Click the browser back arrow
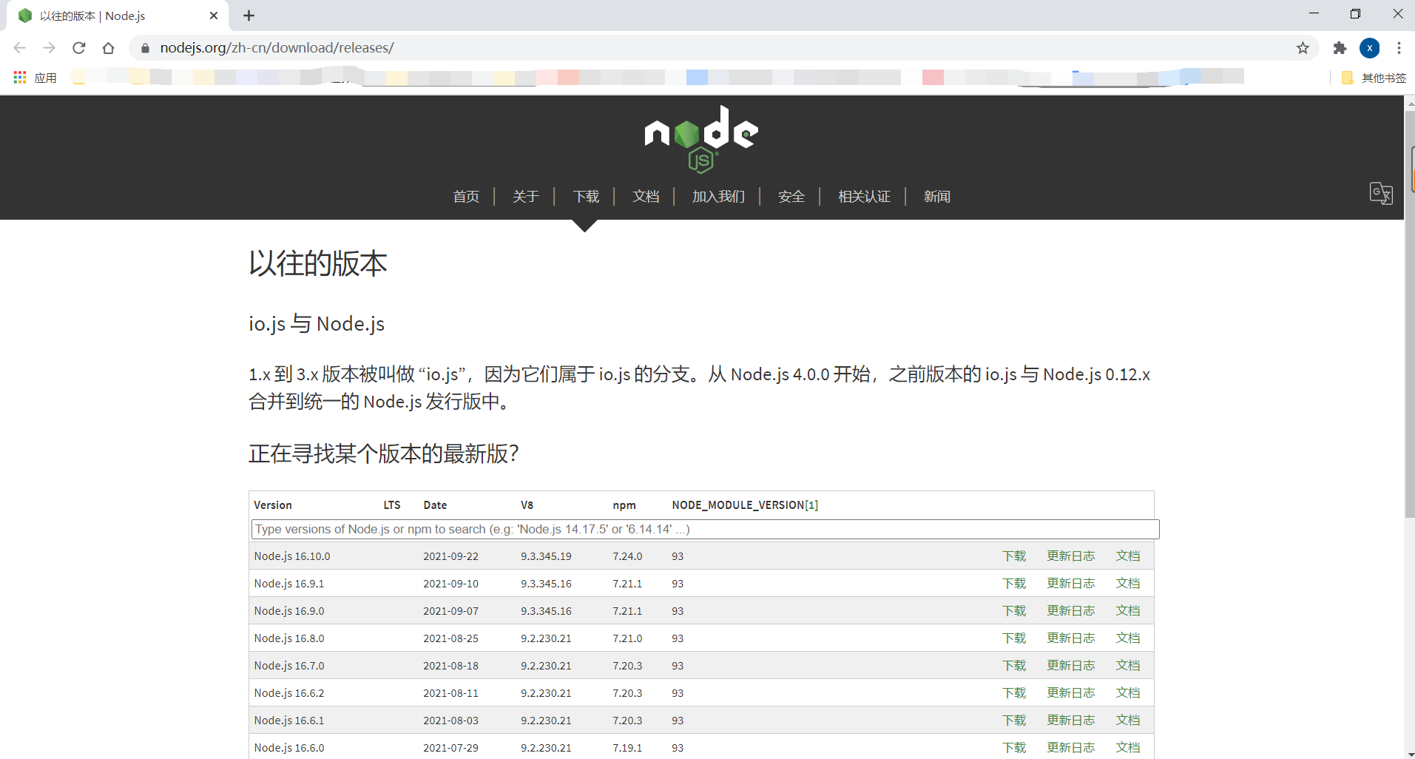The height and width of the screenshot is (759, 1415). 20,48
